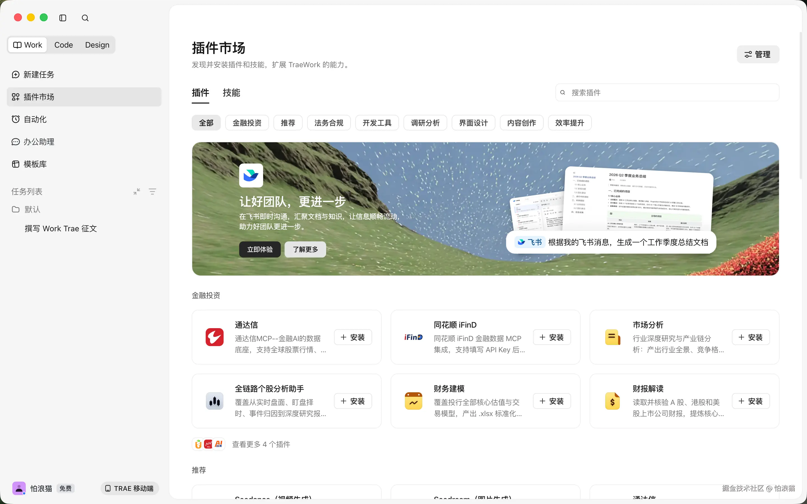
Task: Install the 同花顺 iFinD plugin
Action: click(x=552, y=337)
